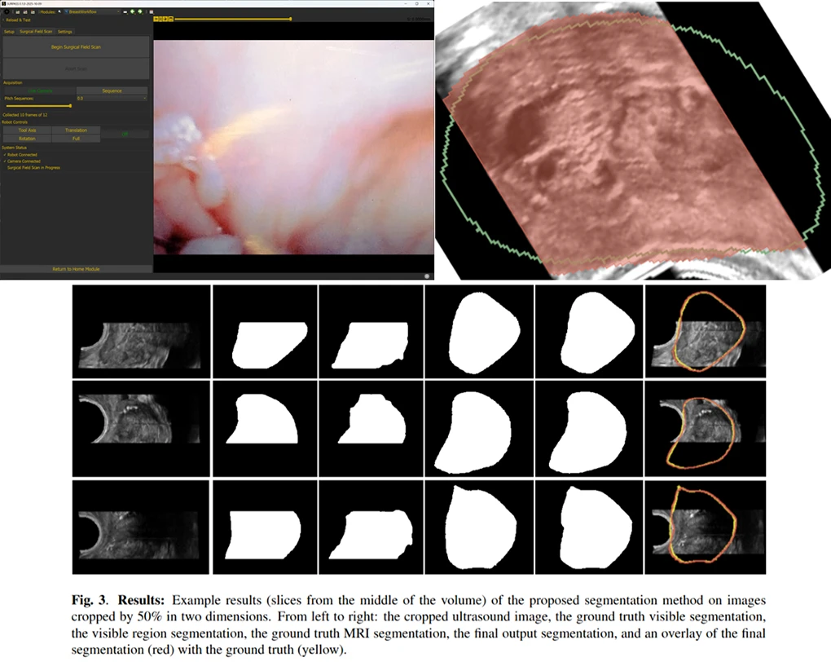This screenshot has width=831, height=662.
Task: Click third-row red-yellow overlay panel
Action: [705, 527]
